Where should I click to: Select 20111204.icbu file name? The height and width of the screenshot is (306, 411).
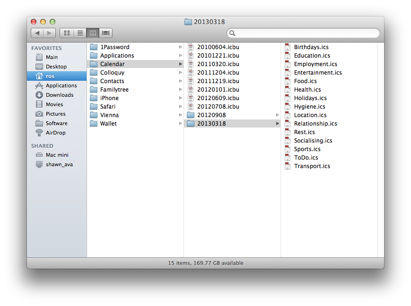point(218,73)
